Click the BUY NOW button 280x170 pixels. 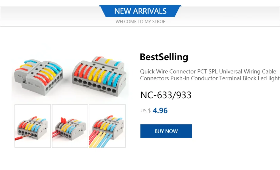(166, 131)
